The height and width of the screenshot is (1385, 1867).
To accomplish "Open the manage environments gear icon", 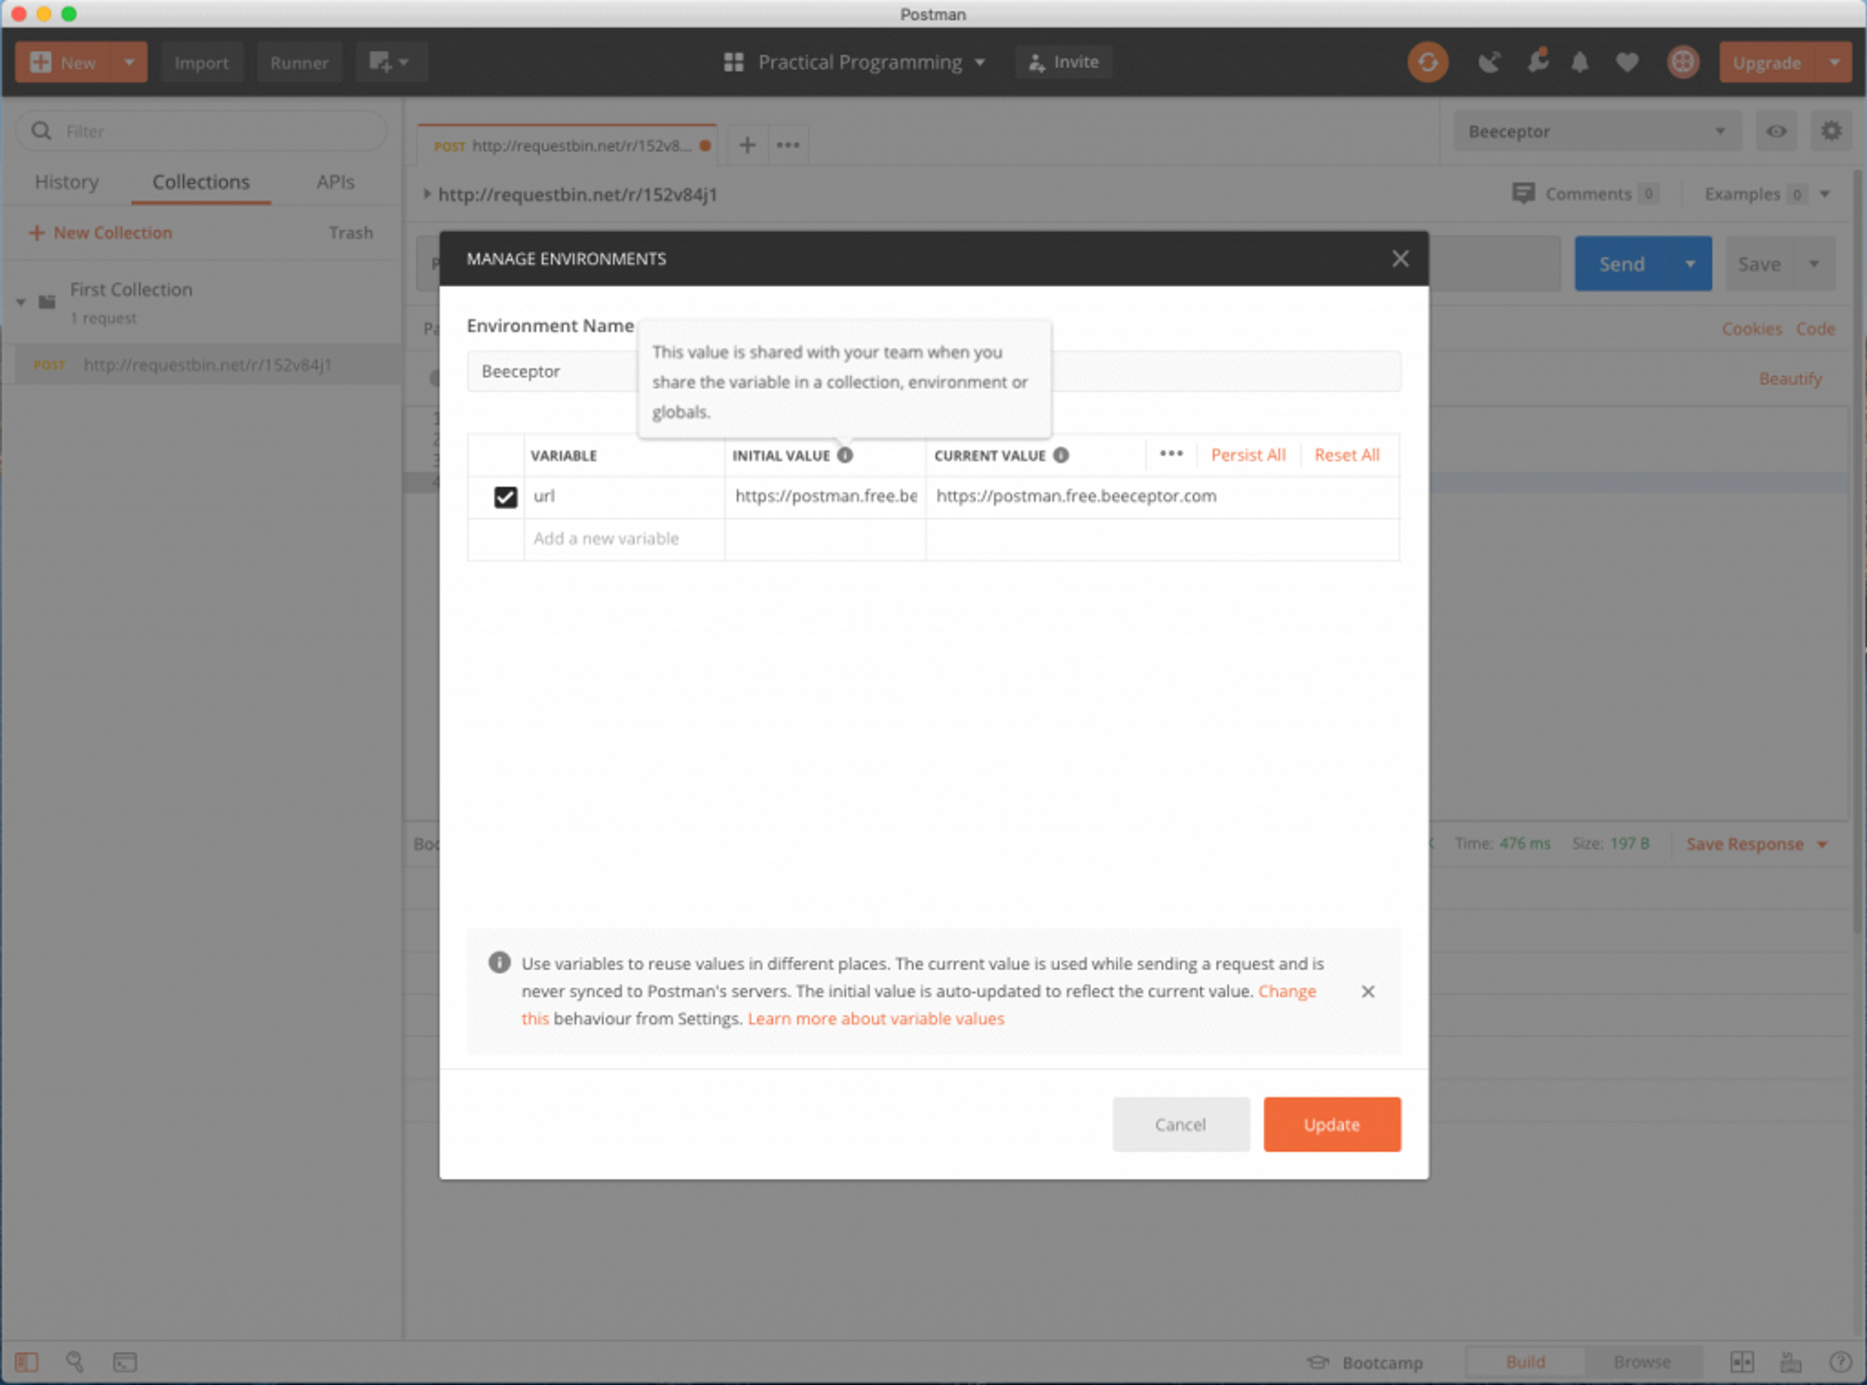I will pos(1831,131).
